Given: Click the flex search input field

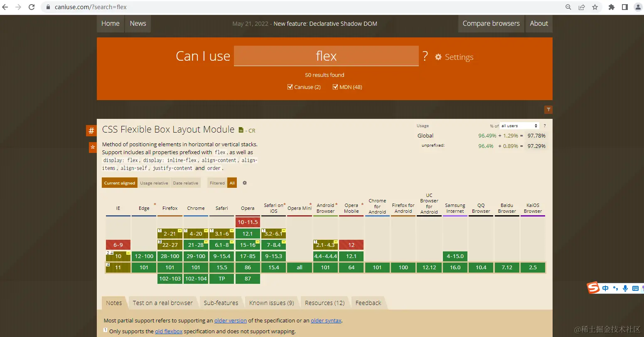Looking at the screenshot, I should pyautogui.click(x=326, y=56).
